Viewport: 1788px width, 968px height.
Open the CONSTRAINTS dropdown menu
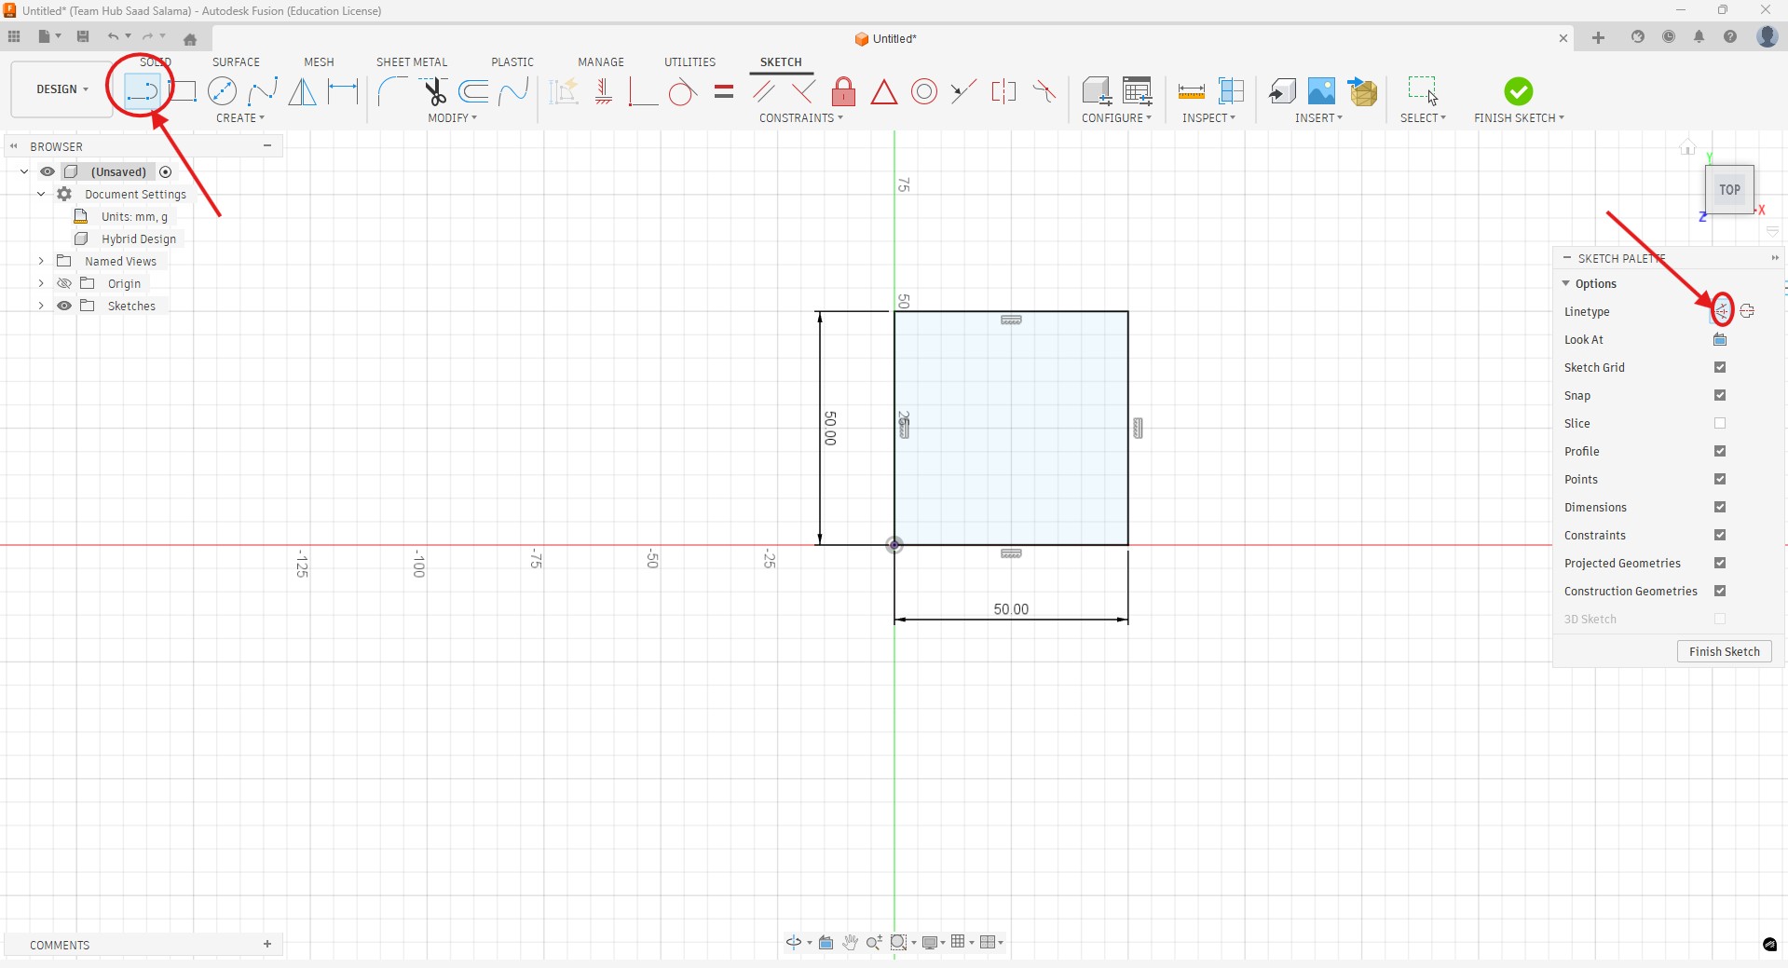(x=801, y=118)
